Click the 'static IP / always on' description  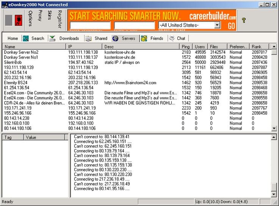122,62
